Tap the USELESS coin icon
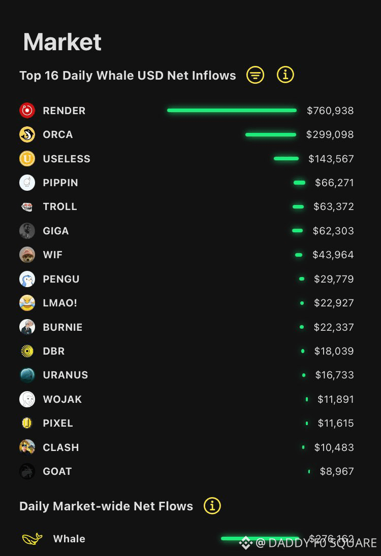 [27, 158]
